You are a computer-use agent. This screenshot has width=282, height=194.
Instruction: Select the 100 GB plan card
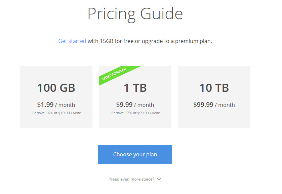[x=56, y=97]
